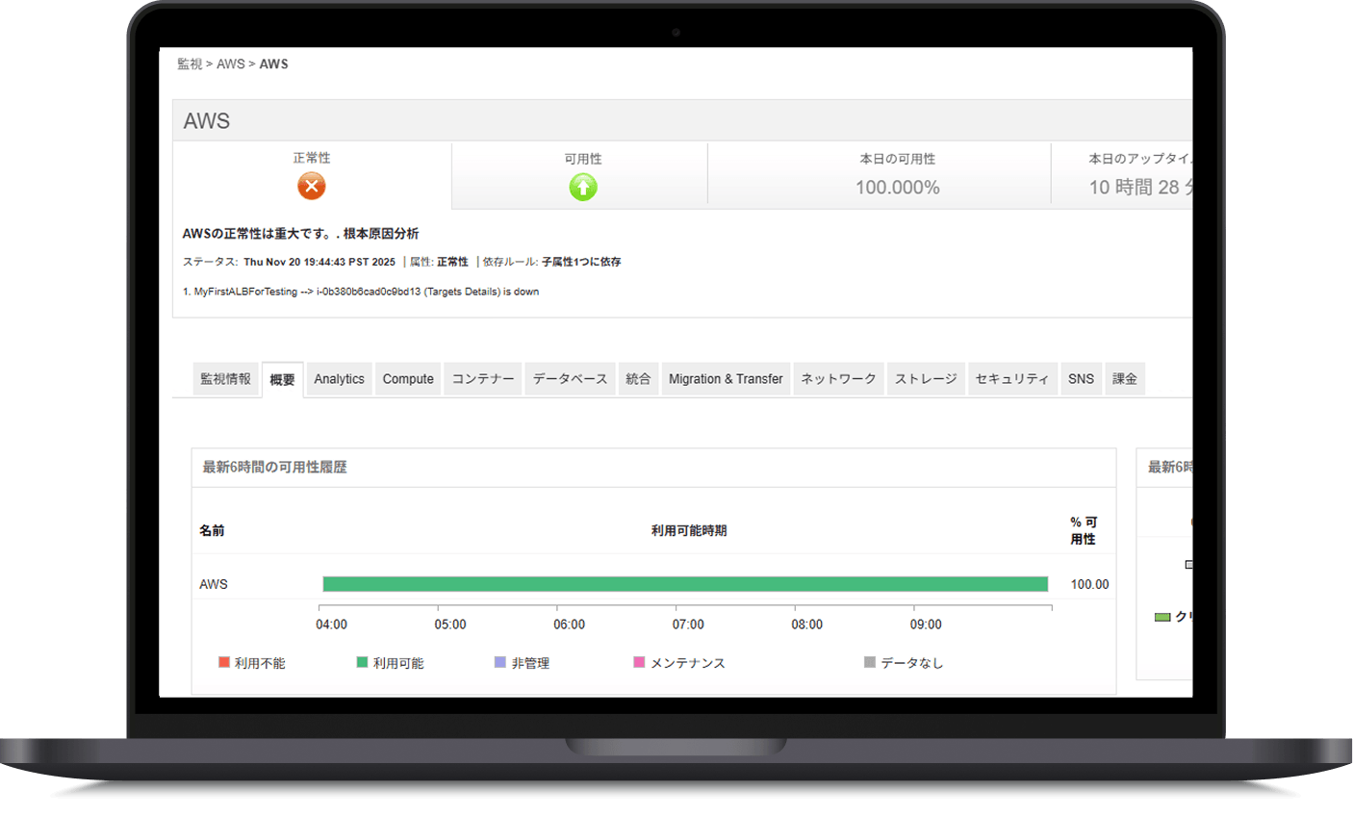The width and height of the screenshot is (1353, 816).
Task: Switch to the ネットワーク tab
Action: [x=838, y=379]
